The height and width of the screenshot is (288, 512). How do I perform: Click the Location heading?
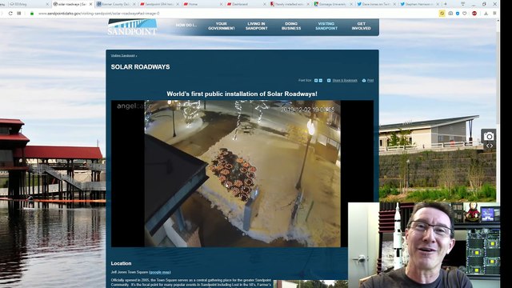coord(121,263)
